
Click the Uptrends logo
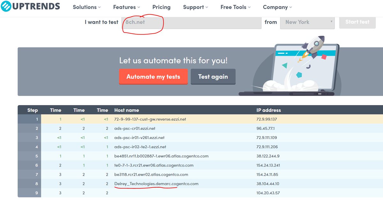coord(30,6)
